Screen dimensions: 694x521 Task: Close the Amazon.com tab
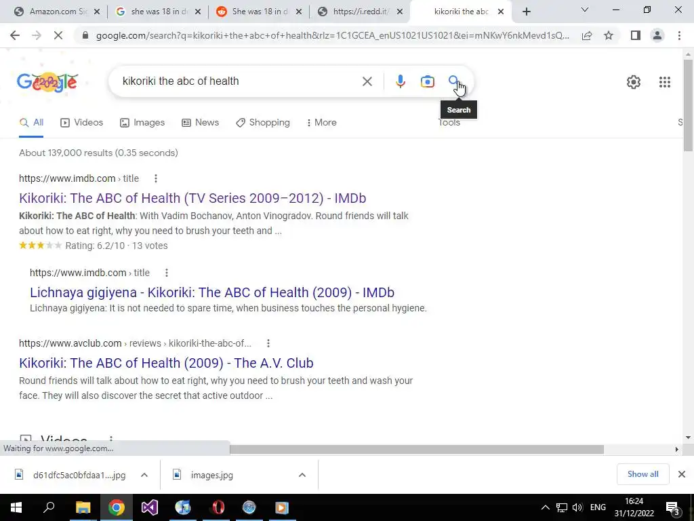(x=97, y=12)
